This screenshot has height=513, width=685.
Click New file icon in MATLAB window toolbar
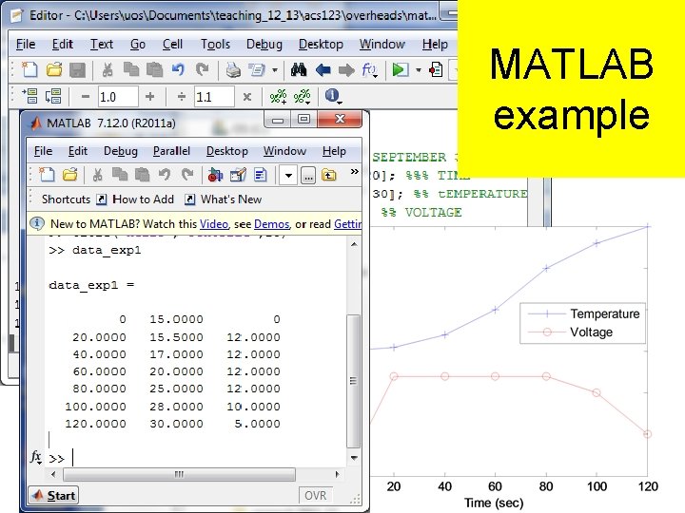[47, 175]
